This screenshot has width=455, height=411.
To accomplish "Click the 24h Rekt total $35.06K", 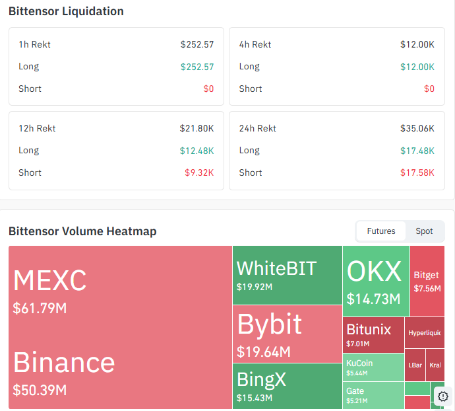I will (417, 128).
